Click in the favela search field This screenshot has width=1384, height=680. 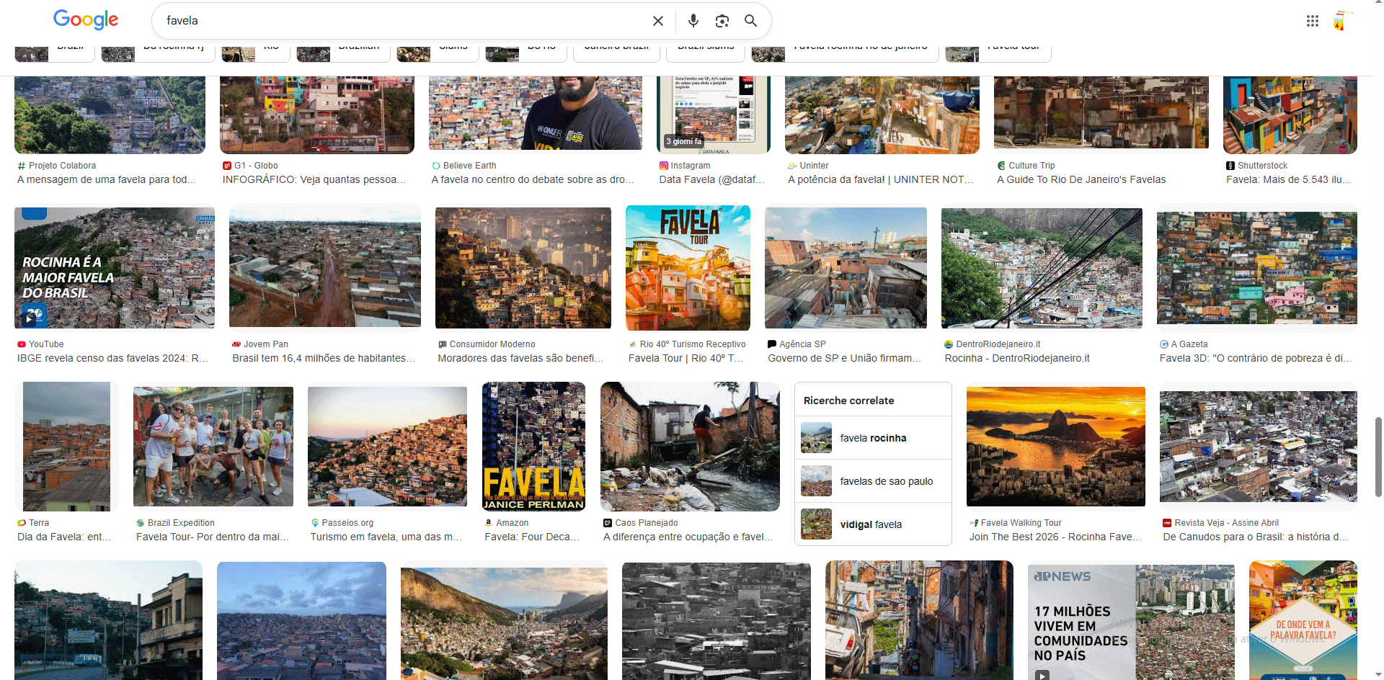click(x=396, y=21)
